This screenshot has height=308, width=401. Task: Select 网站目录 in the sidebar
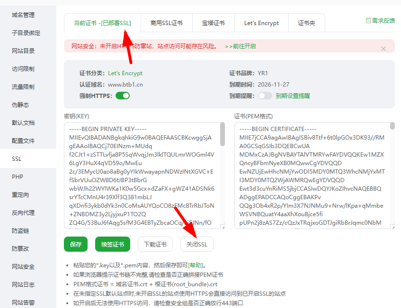[23, 51]
